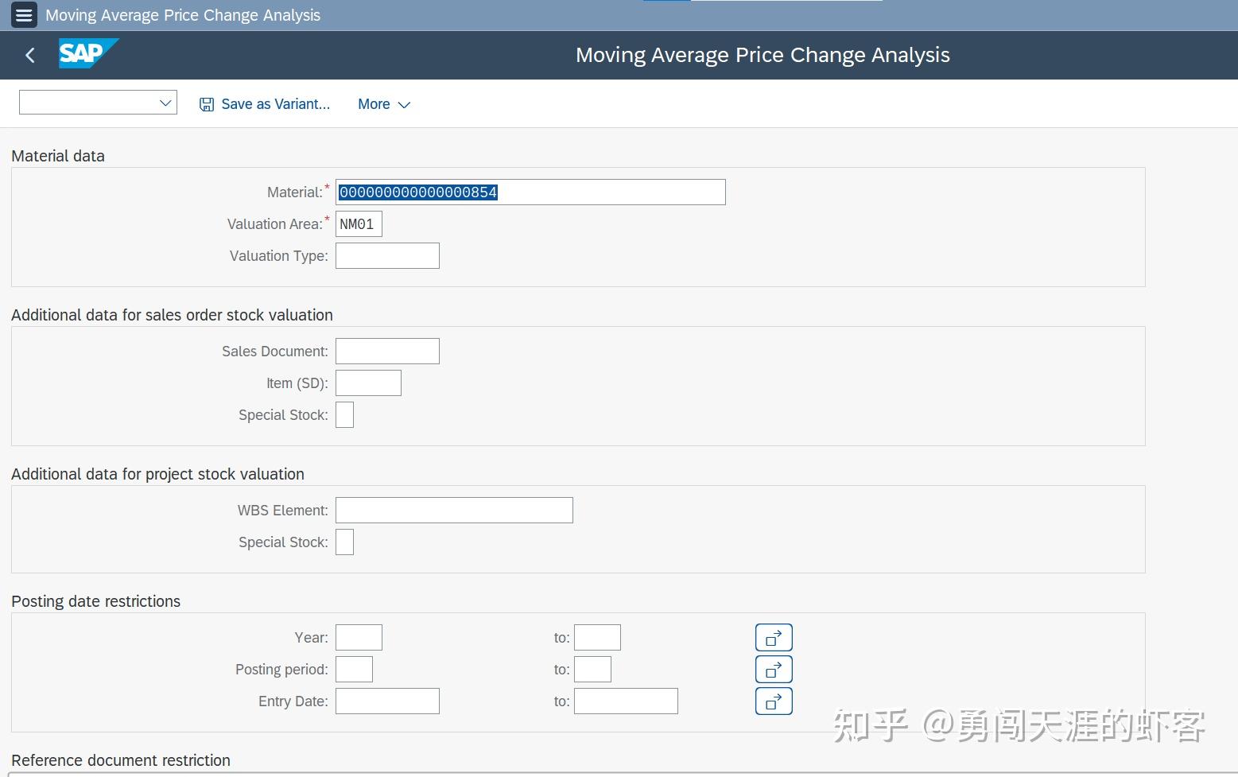Click the WBS Element input field

click(453, 510)
